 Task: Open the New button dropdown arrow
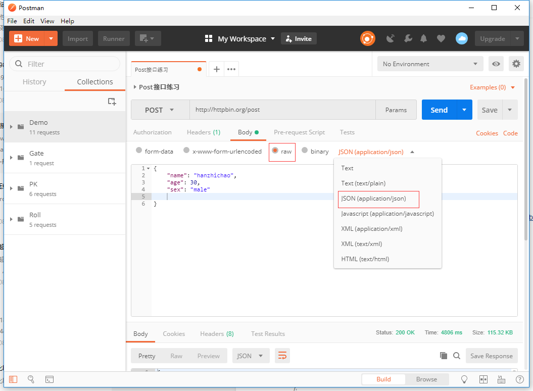(x=51, y=38)
